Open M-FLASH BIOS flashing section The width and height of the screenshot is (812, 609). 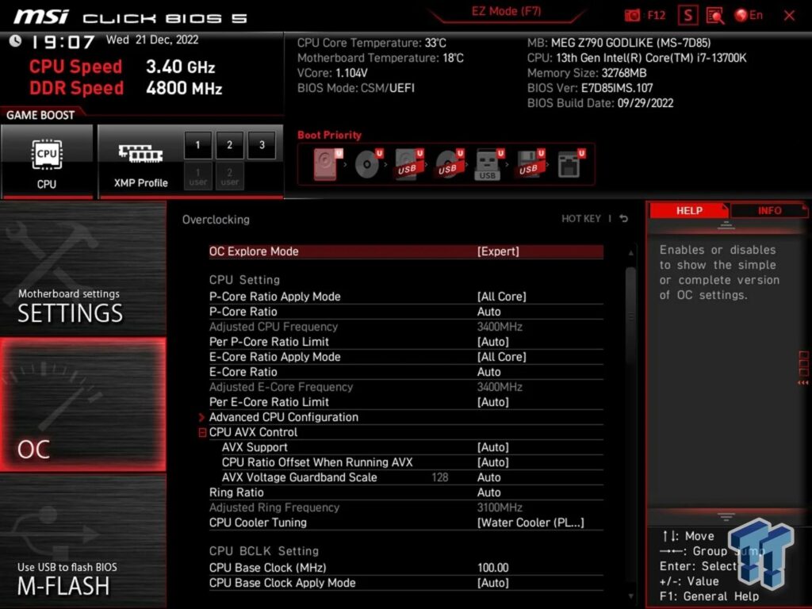pyautogui.click(x=82, y=541)
